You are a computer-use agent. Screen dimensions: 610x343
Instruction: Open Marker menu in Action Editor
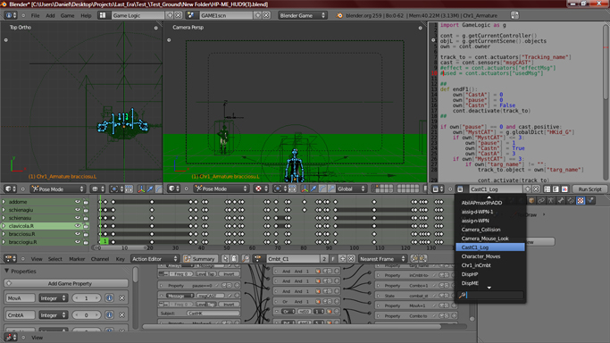tap(77, 259)
